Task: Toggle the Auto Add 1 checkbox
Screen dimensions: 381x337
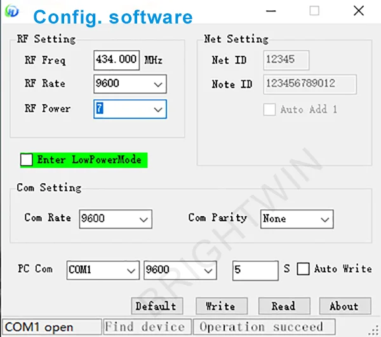Action: click(269, 109)
